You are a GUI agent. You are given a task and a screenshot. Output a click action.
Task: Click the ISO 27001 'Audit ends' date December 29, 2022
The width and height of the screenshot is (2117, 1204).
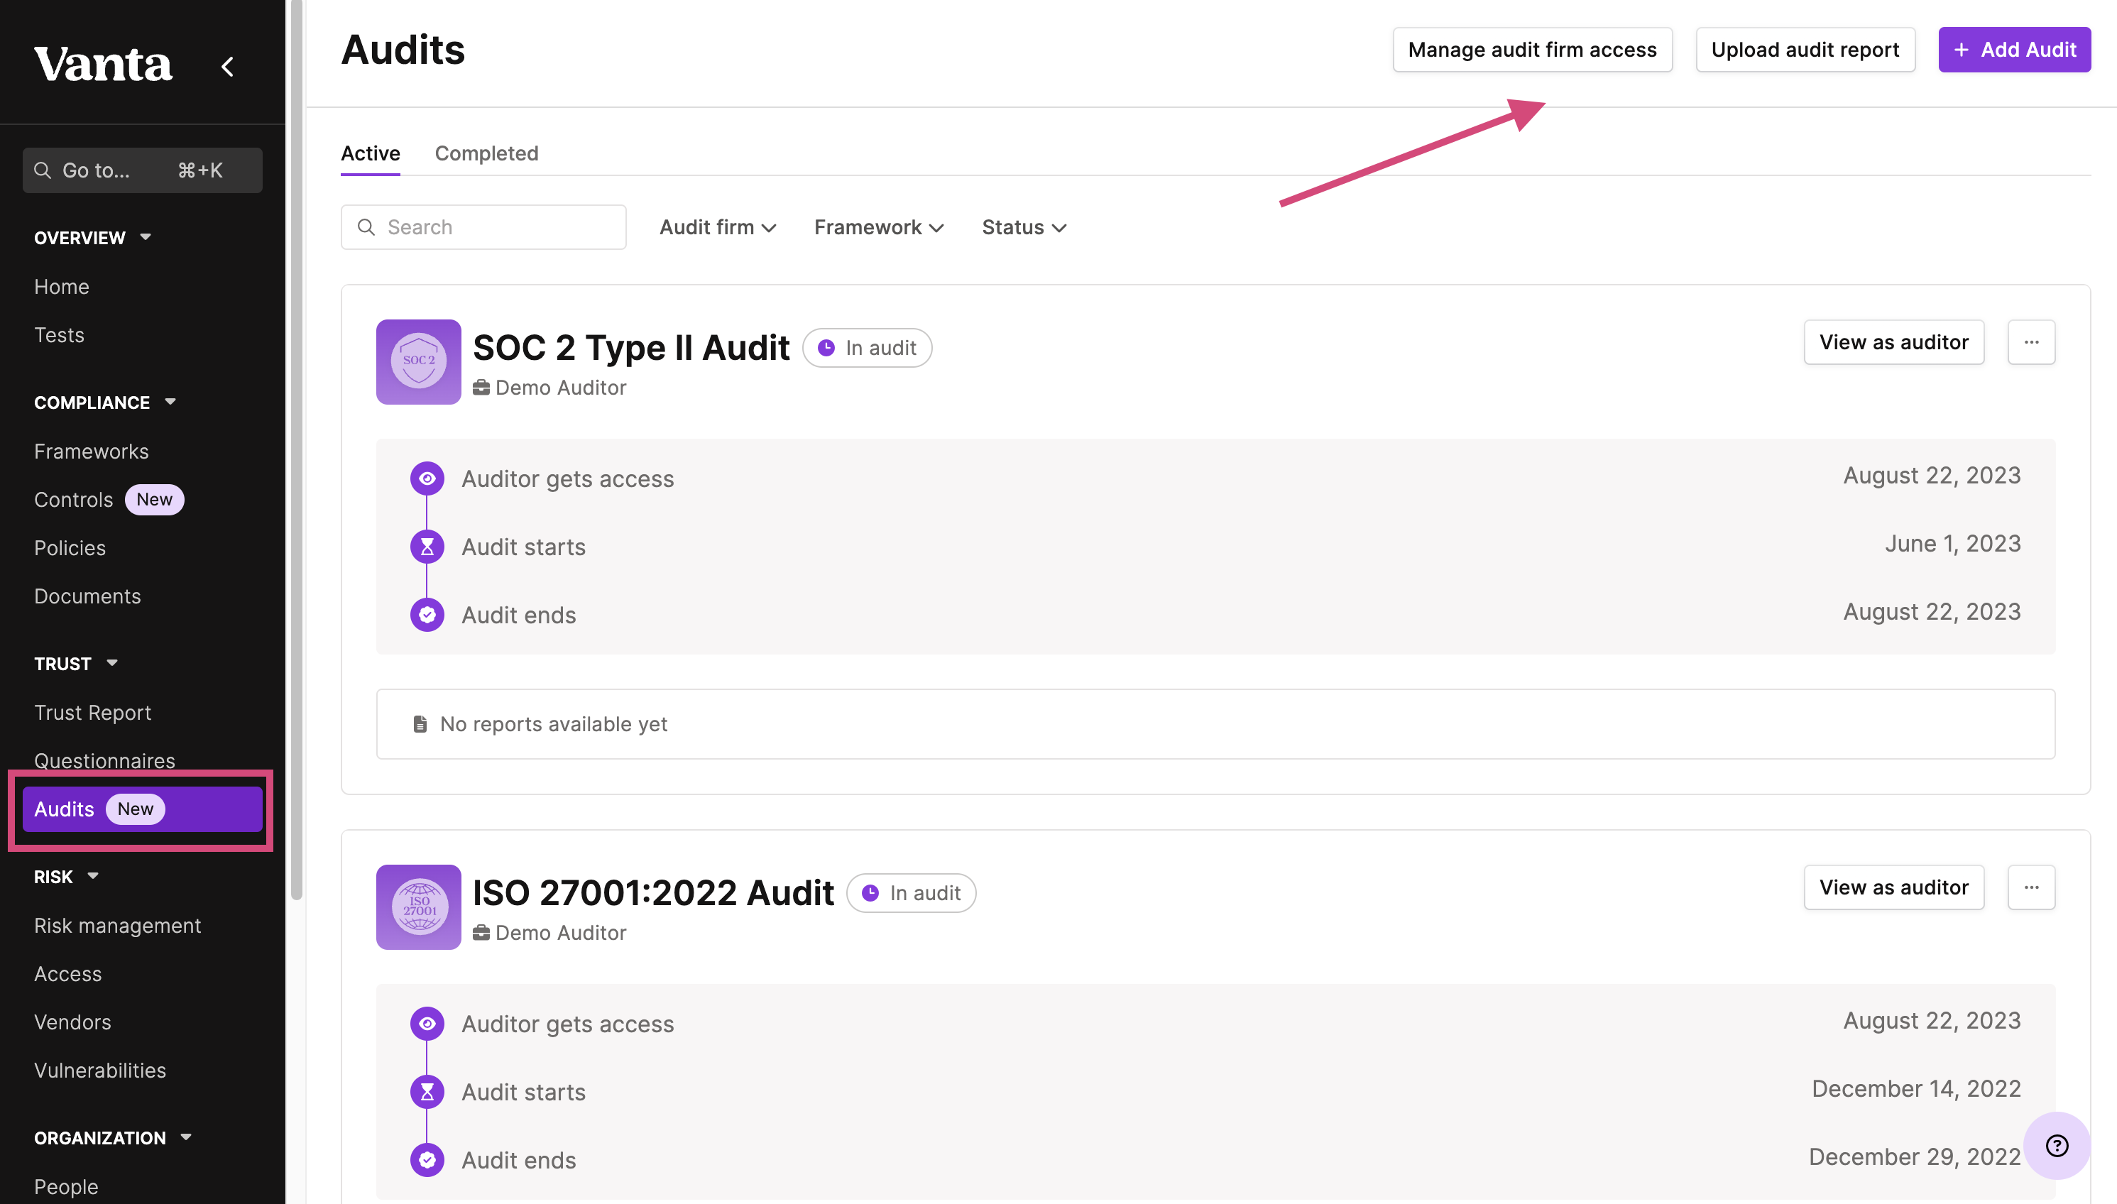1915,1156
